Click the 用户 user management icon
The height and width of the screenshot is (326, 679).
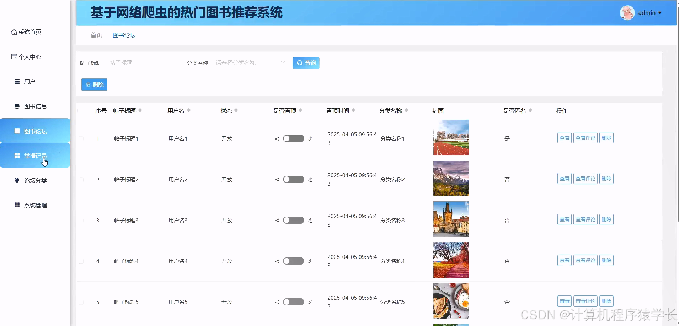coord(17,81)
